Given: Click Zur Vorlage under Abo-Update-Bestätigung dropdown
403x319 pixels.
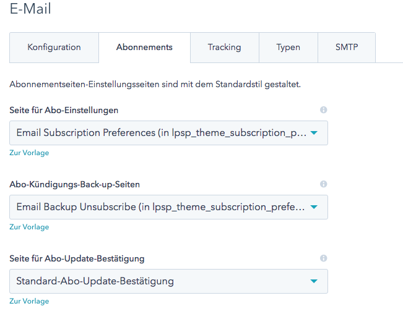Looking at the screenshot, I should pyautogui.click(x=29, y=301).
